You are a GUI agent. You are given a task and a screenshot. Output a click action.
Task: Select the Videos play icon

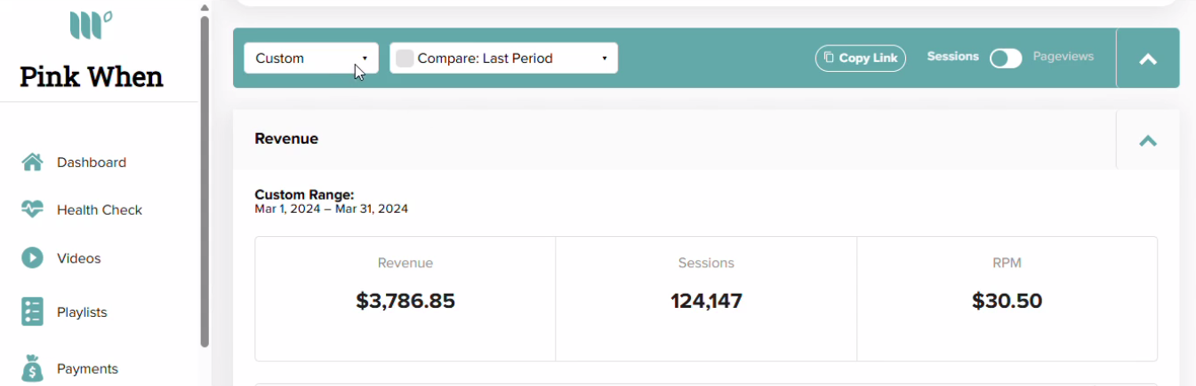click(x=32, y=258)
